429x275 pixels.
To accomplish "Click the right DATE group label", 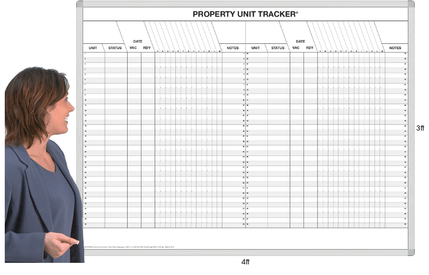I will coord(300,41).
